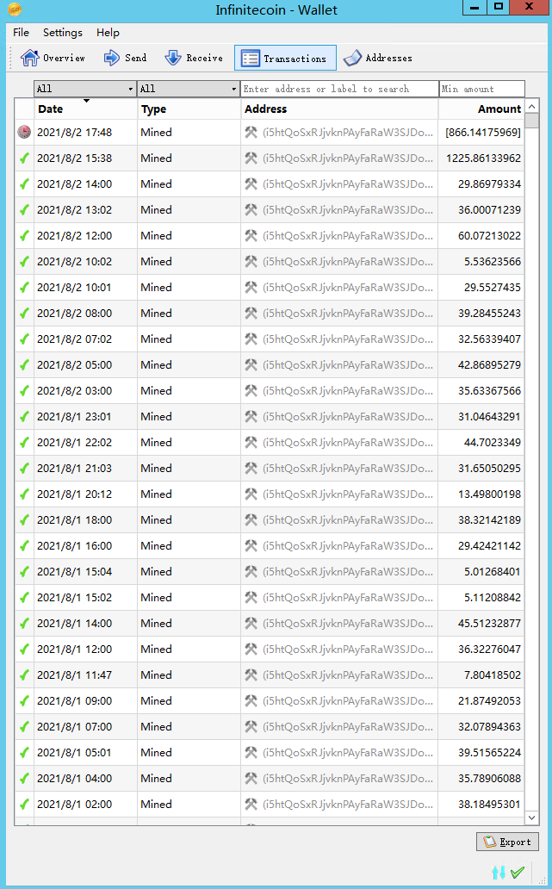Click the checkmark icon of 2021/8/1 23:01 row
This screenshot has height=889, width=552.
(x=24, y=417)
